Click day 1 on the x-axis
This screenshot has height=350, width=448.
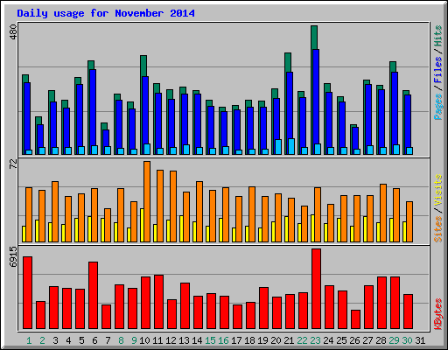pyautogui.click(x=29, y=340)
